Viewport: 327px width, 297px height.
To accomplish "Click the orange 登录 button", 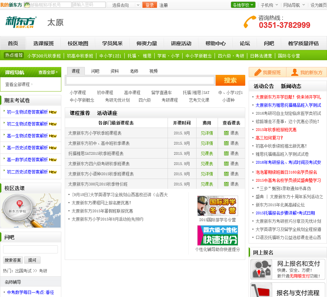I will click(x=150, y=5).
